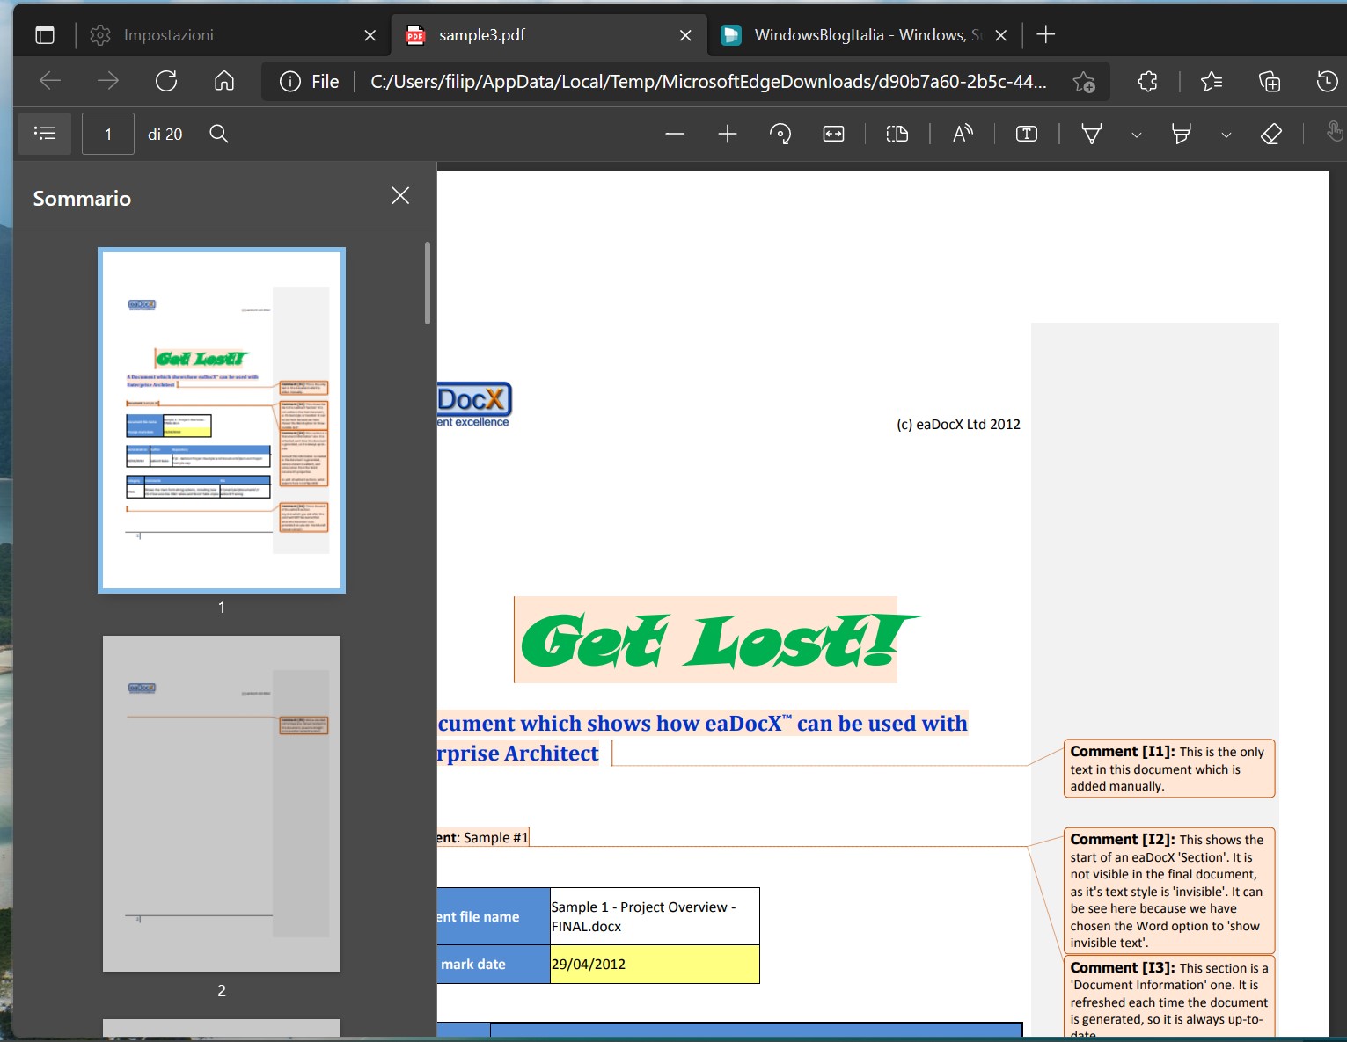This screenshot has width=1347, height=1042.
Task: Open the browser home page
Action: [224, 82]
